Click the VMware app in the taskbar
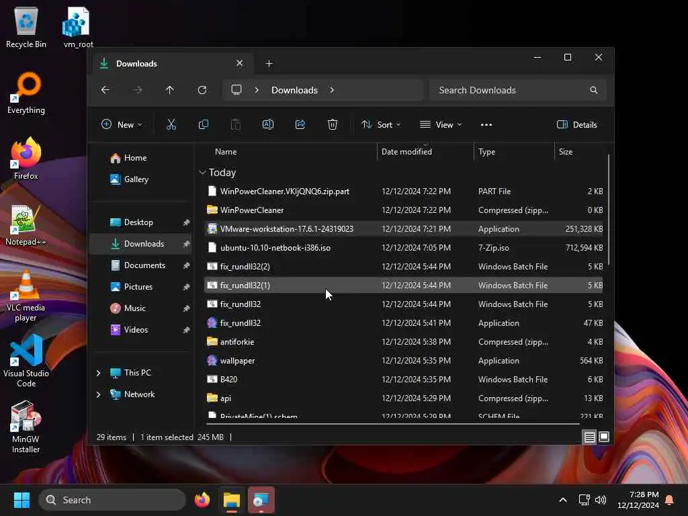Image resolution: width=688 pixels, height=516 pixels. (x=261, y=500)
